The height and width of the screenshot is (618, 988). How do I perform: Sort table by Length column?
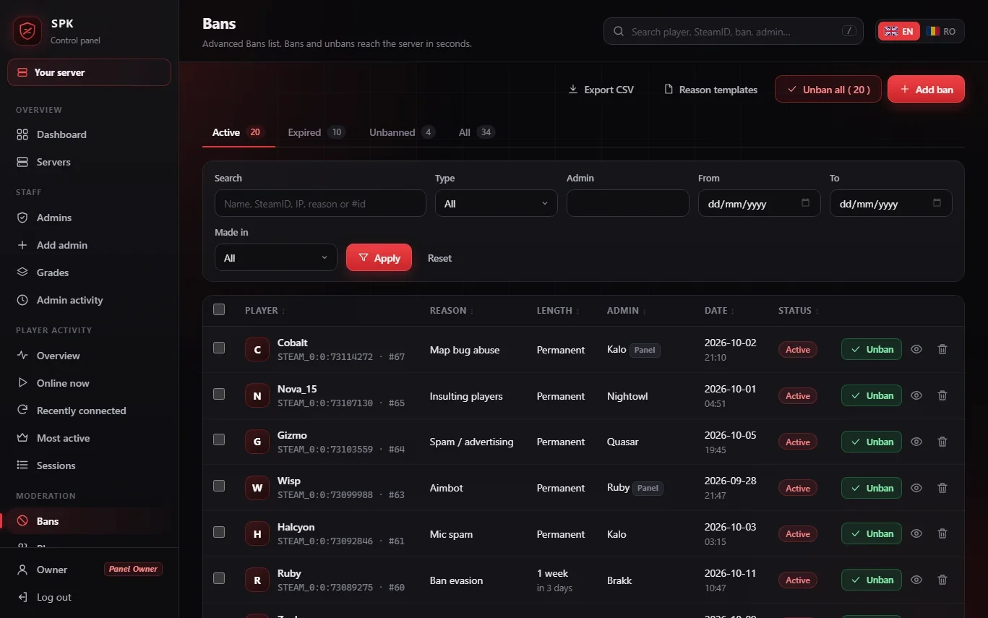[559, 311]
